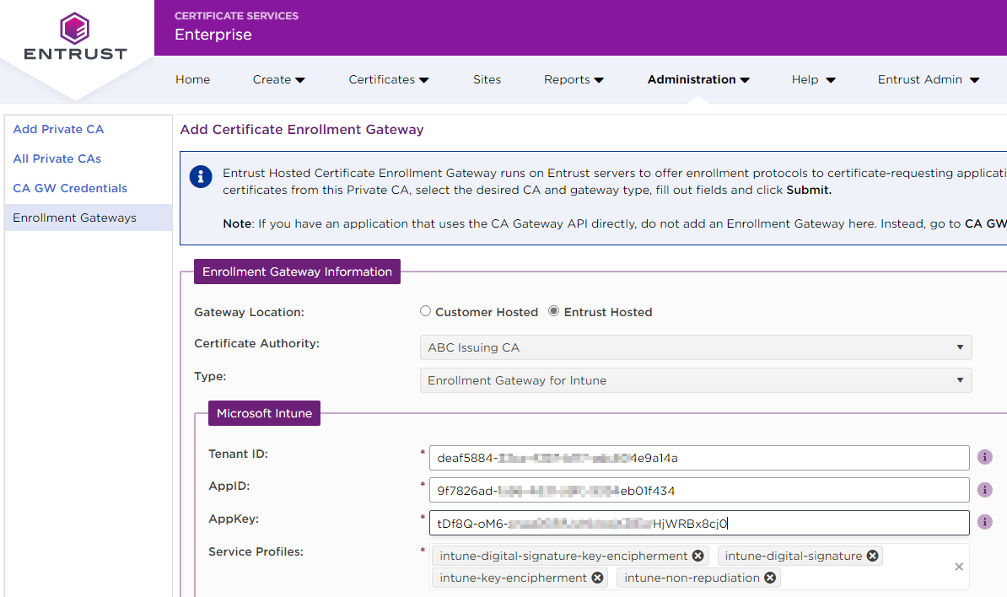Select Entrust Hosted gateway location

point(554,311)
